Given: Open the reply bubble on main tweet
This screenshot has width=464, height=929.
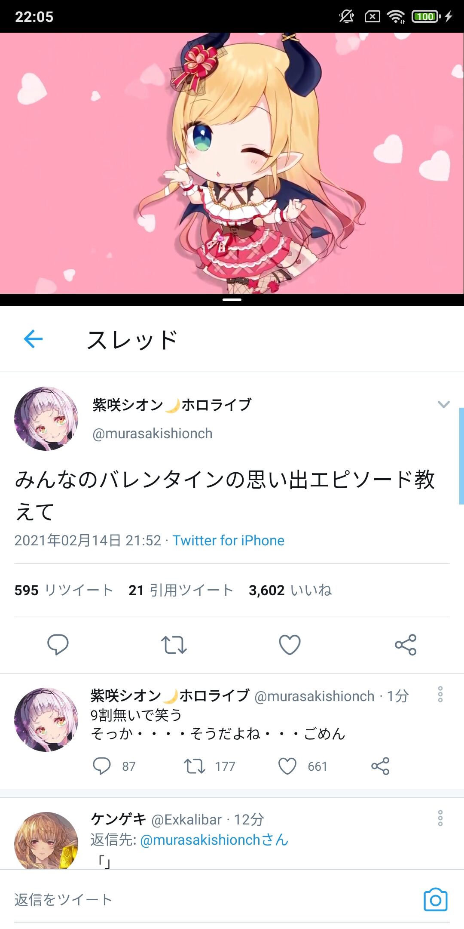Looking at the screenshot, I should pos(58,644).
